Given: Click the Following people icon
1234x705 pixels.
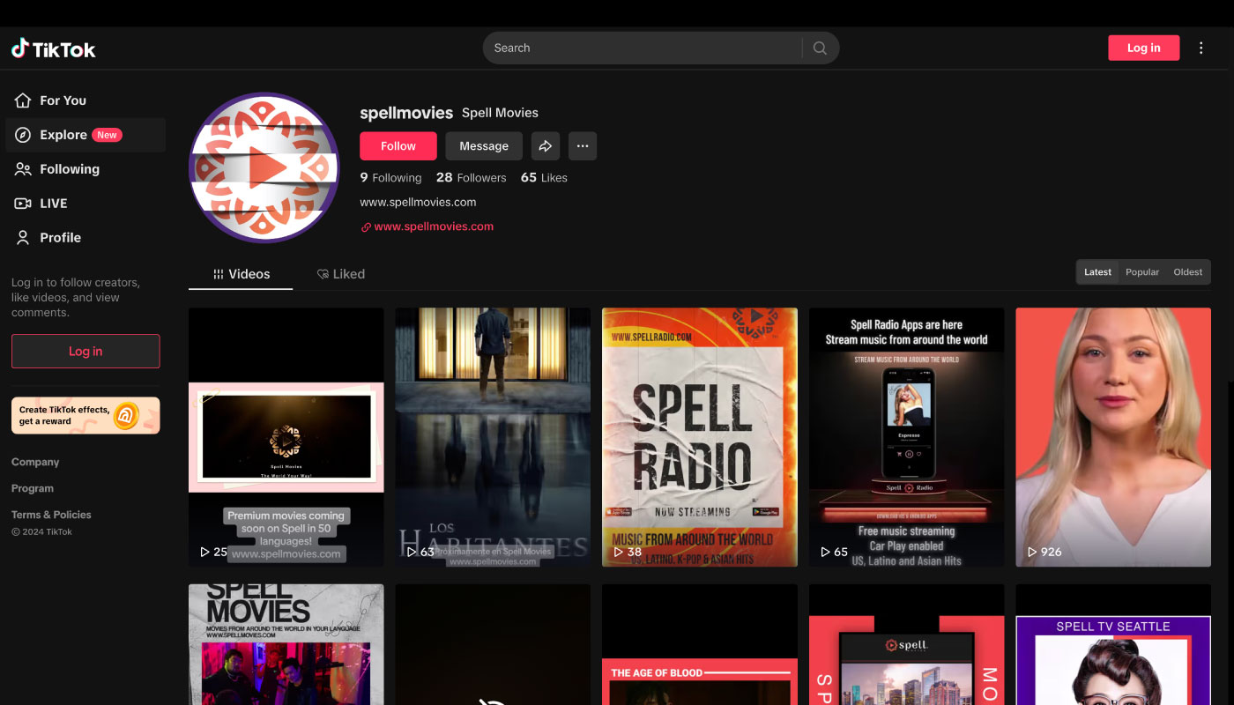Looking at the screenshot, I should click(x=23, y=169).
